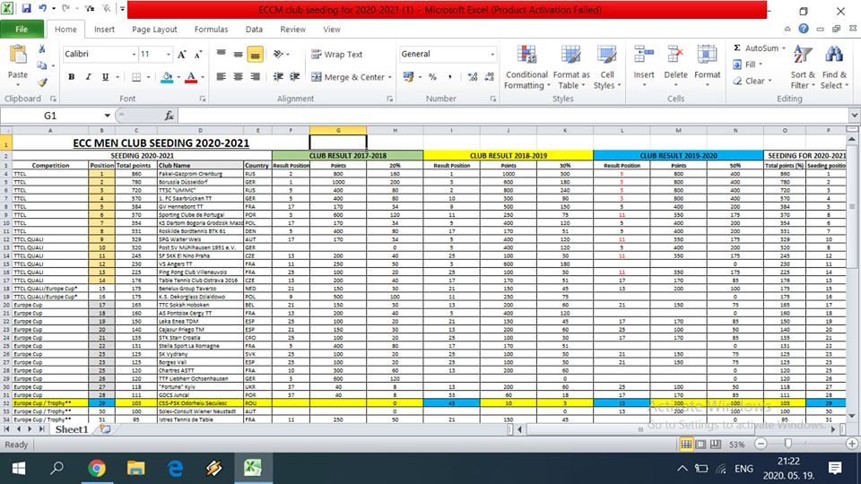This screenshot has width=861, height=484.
Task: Align text left
Action: 221,77
